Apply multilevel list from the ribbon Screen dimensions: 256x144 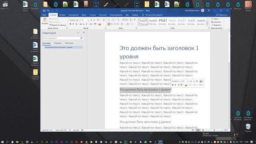pos(118,20)
